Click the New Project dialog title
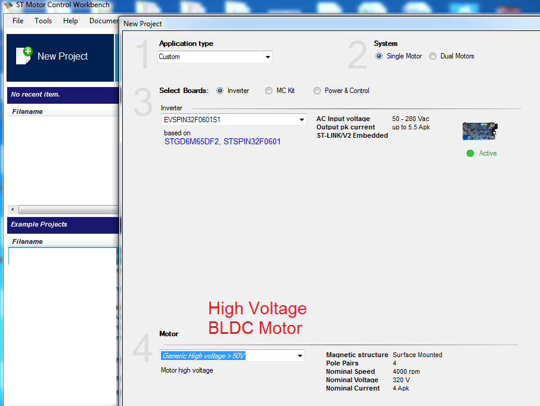540x406 pixels. (x=142, y=24)
